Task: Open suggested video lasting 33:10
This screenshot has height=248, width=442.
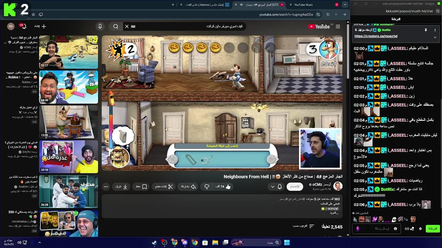Action: (68, 157)
